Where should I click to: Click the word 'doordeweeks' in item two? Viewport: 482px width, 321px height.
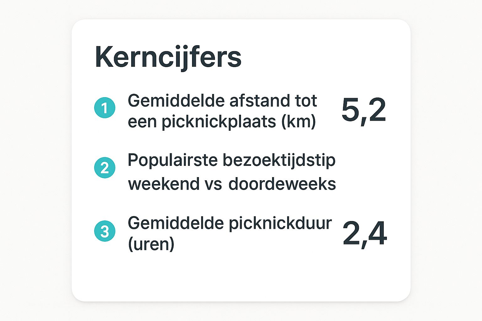(282, 184)
